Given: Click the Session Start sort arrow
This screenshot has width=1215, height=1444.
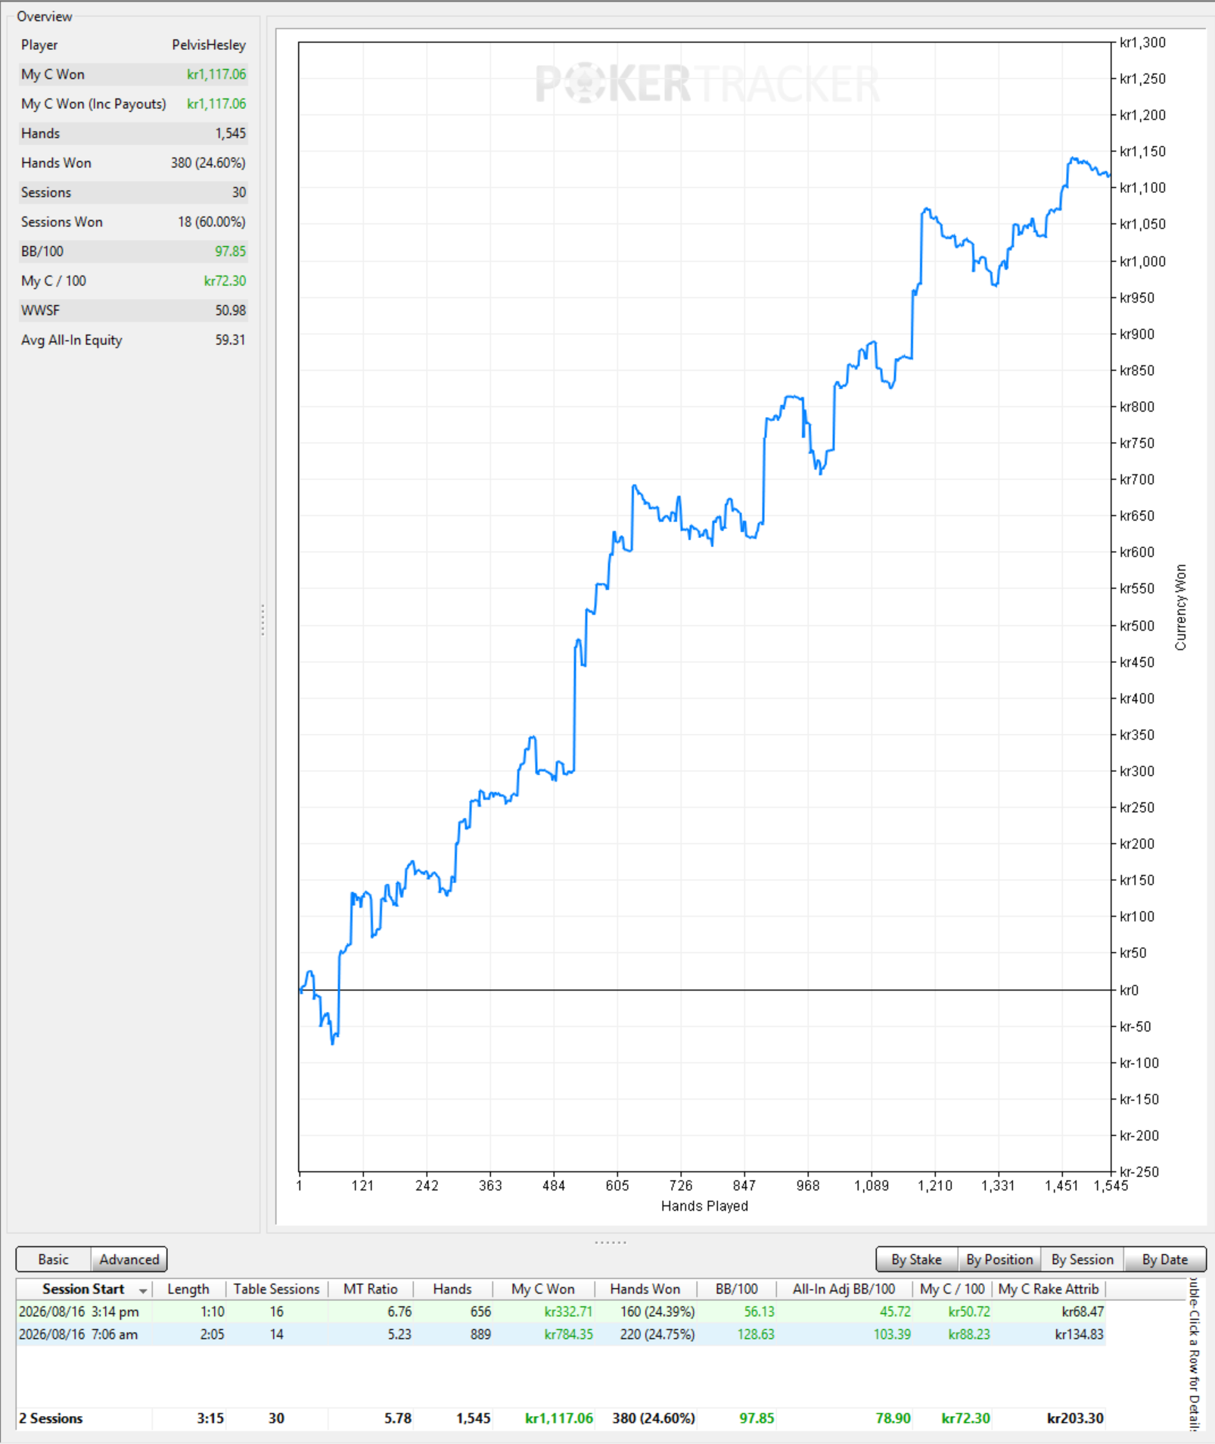Looking at the screenshot, I should pyautogui.click(x=143, y=1290).
